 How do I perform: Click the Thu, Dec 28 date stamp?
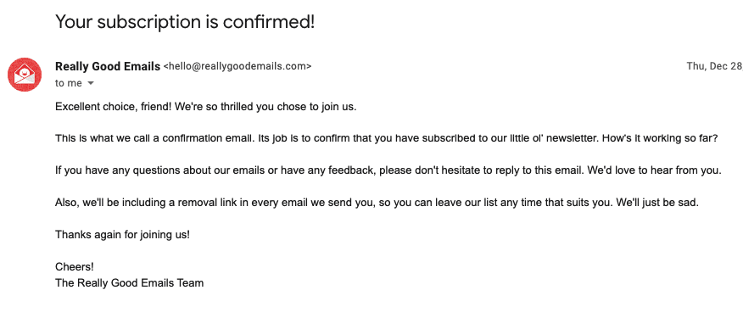tap(714, 66)
